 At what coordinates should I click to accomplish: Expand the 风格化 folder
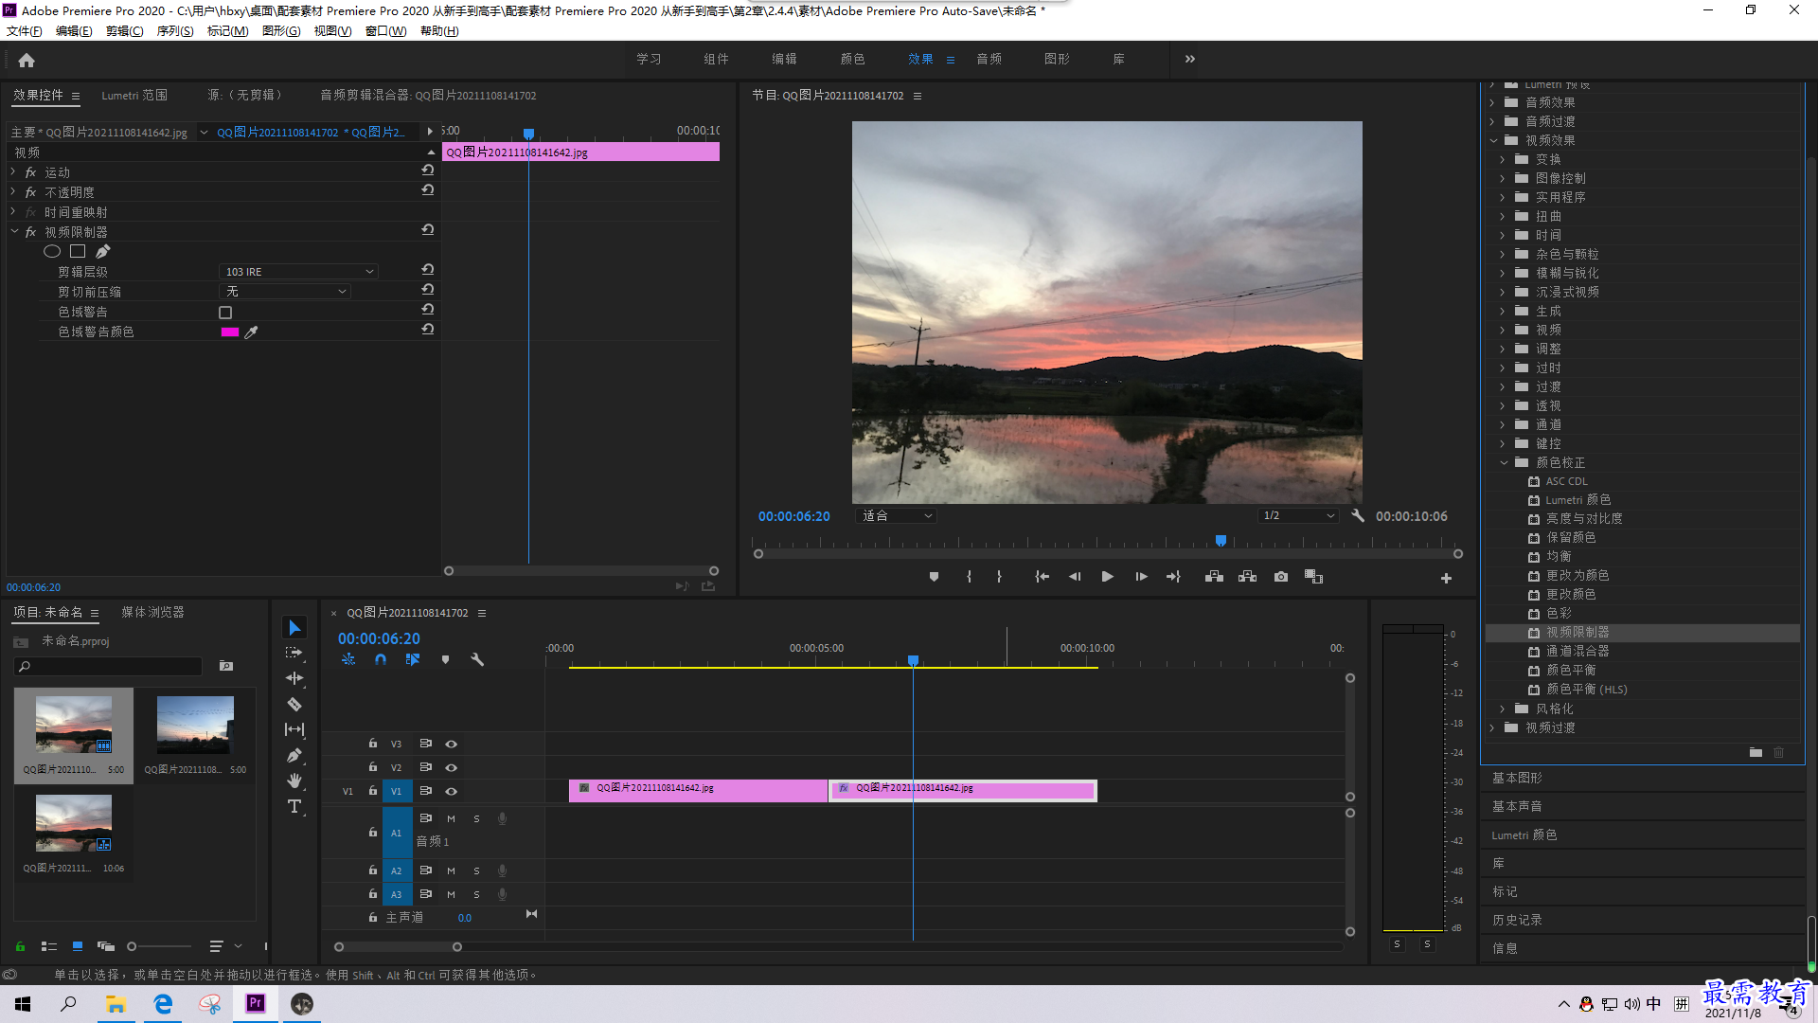[1503, 709]
